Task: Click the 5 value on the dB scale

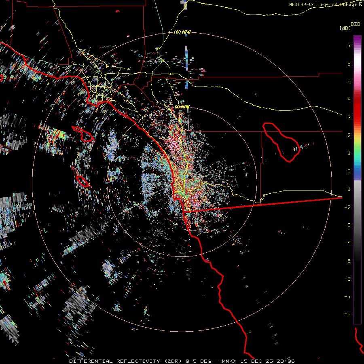Action: [x=349, y=81]
